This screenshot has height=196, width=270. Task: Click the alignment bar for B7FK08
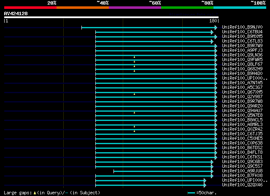coord(153,176)
